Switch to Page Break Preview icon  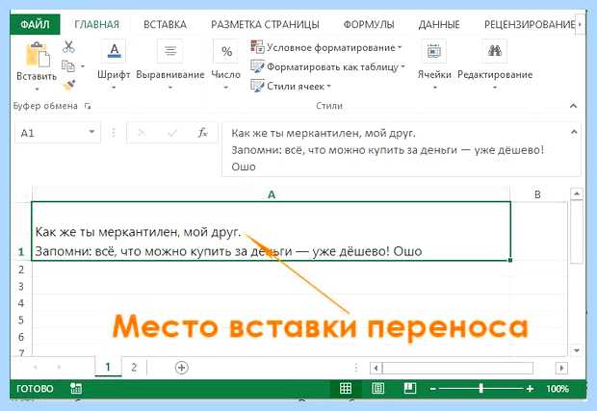pos(410,388)
